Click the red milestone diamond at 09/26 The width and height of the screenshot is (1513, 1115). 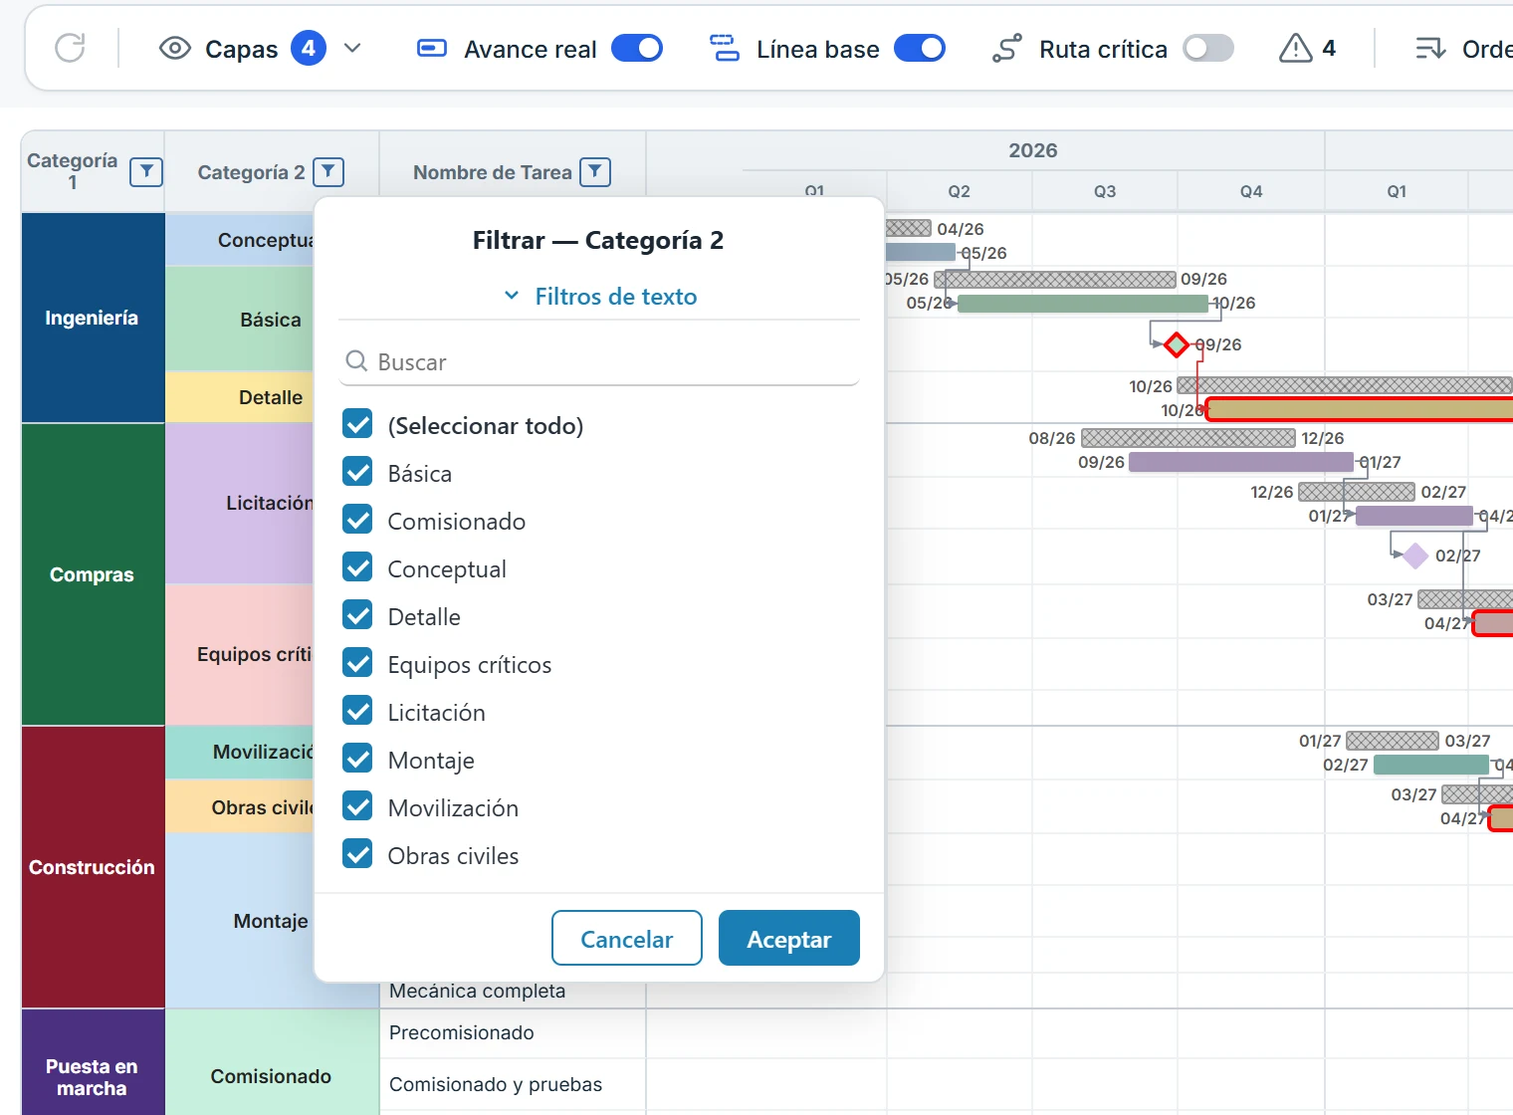[1177, 344]
